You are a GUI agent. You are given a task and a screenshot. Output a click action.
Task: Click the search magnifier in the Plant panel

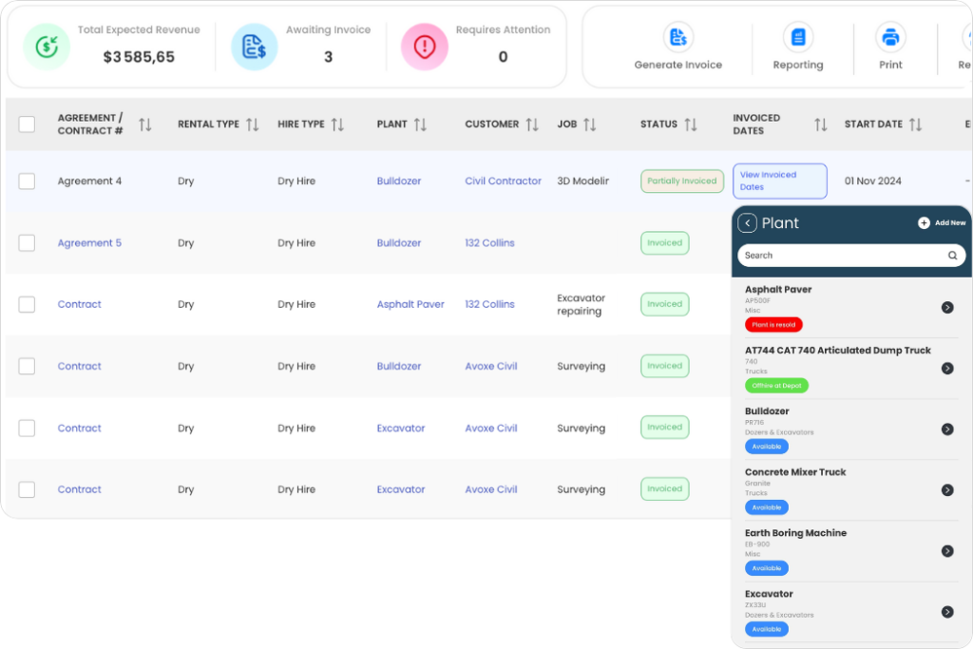tap(952, 255)
